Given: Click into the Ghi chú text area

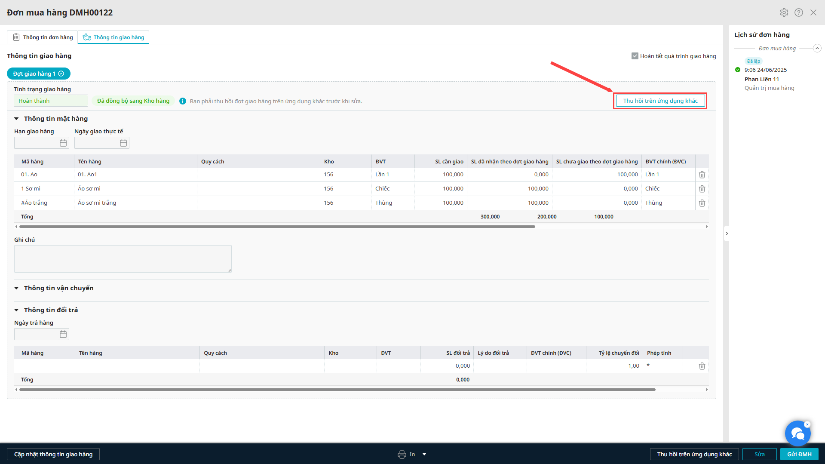Looking at the screenshot, I should (123, 259).
